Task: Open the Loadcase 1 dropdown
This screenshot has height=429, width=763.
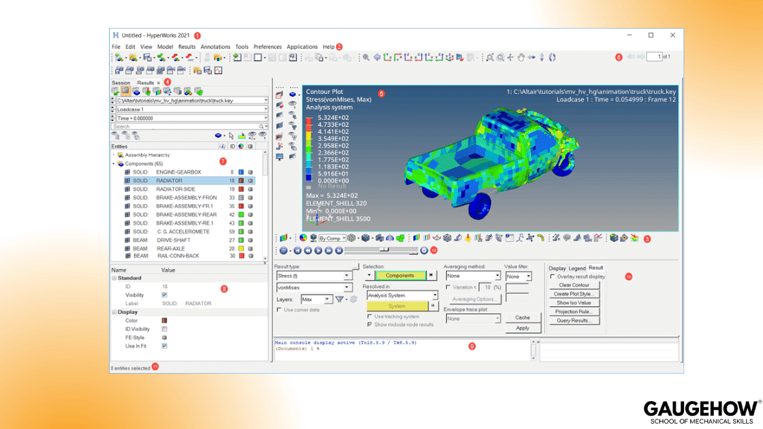Action: click(x=266, y=109)
